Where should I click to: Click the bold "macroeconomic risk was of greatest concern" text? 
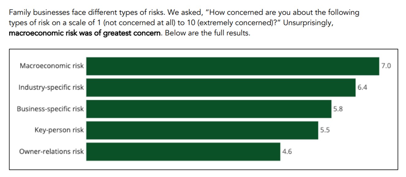pyautogui.click(x=85, y=33)
